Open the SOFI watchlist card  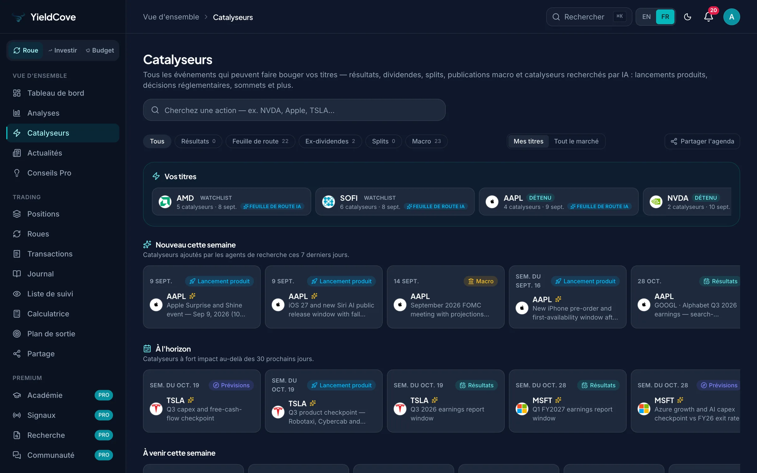coord(395,202)
